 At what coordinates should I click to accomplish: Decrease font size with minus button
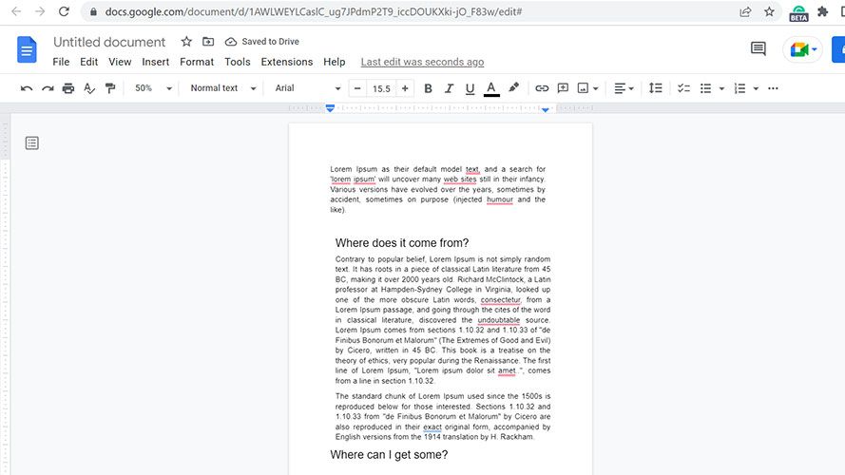pos(357,88)
